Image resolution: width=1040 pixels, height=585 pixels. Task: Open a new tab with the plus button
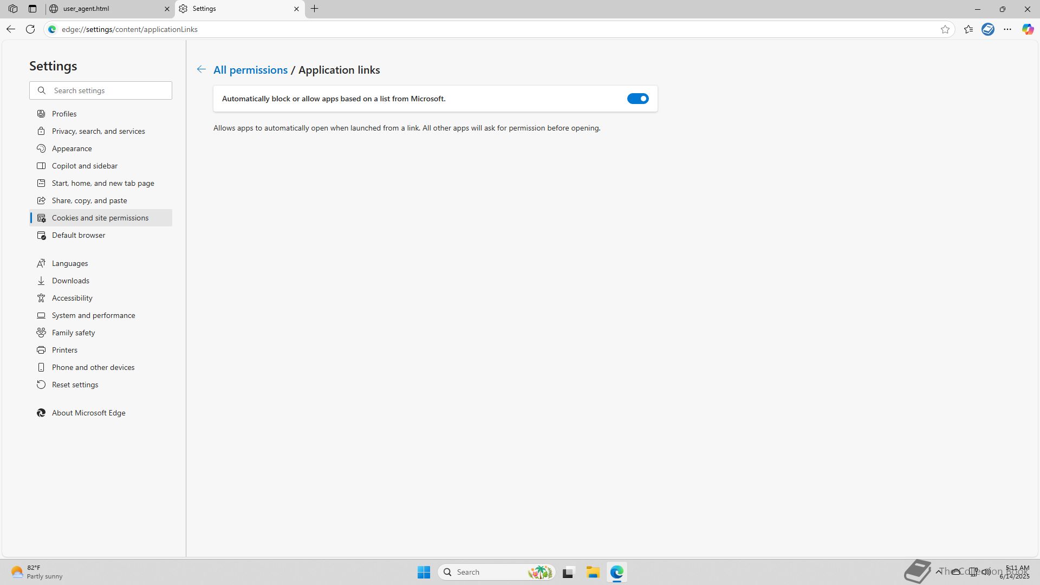[314, 9]
